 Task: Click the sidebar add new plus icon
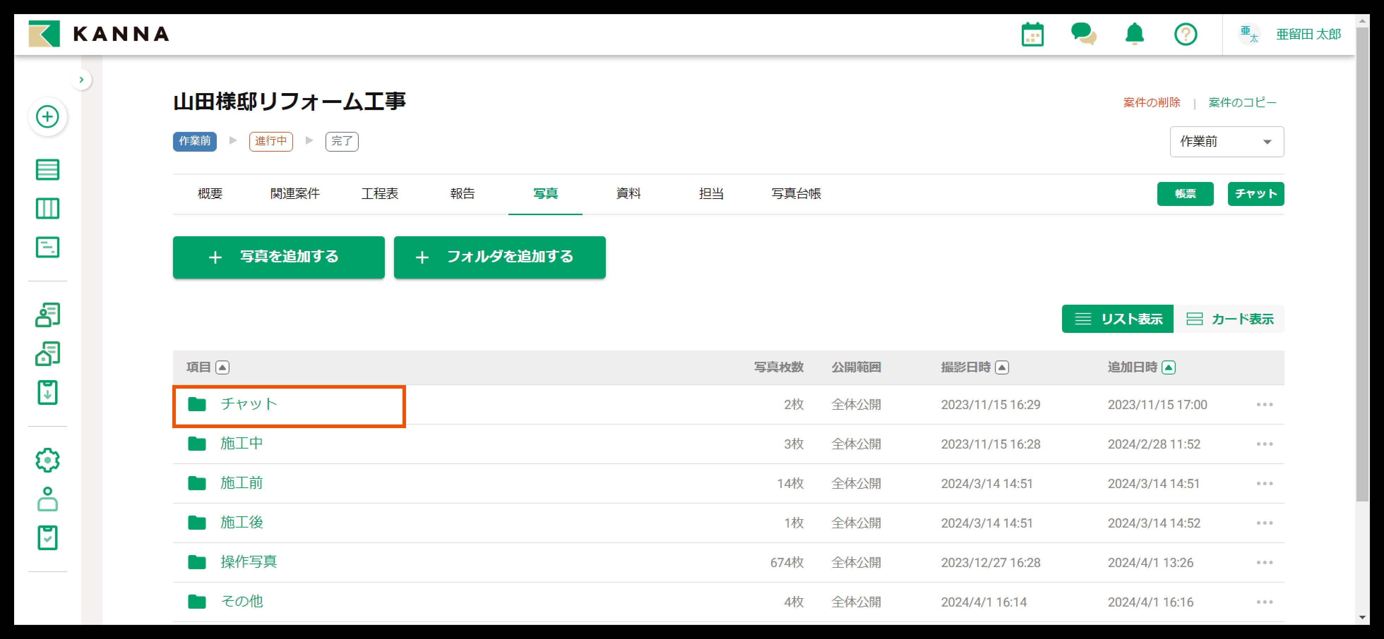(x=47, y=116)
